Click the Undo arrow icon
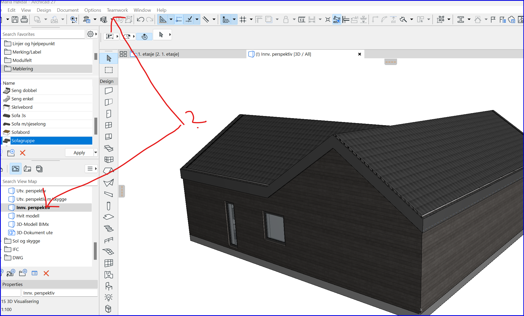This screenshot has width=524, height=316. [x=140, y=20]
